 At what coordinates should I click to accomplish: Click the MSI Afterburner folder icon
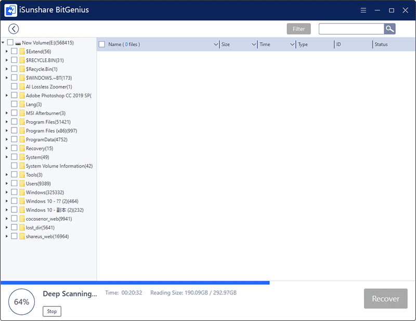pyautogui.click(x=22, y=113)
